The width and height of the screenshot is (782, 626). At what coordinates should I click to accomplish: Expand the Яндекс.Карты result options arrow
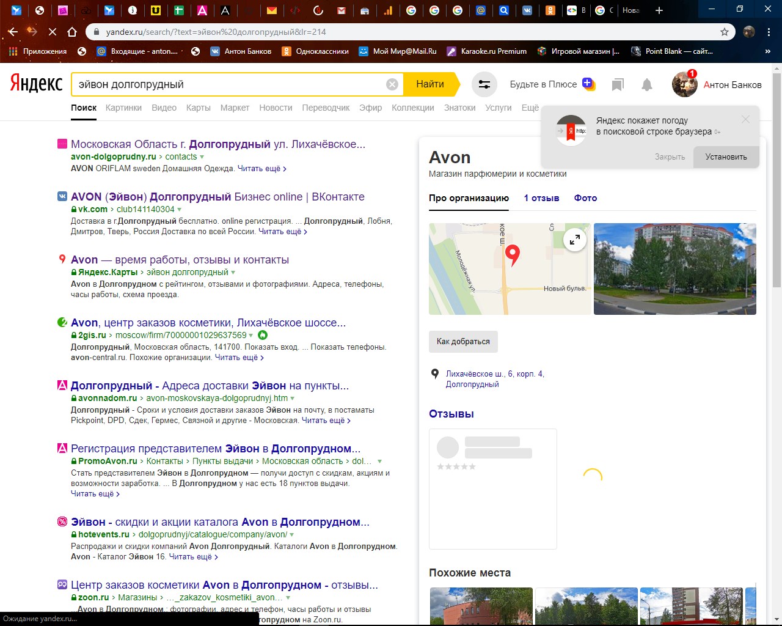click(x=233, y=273)
